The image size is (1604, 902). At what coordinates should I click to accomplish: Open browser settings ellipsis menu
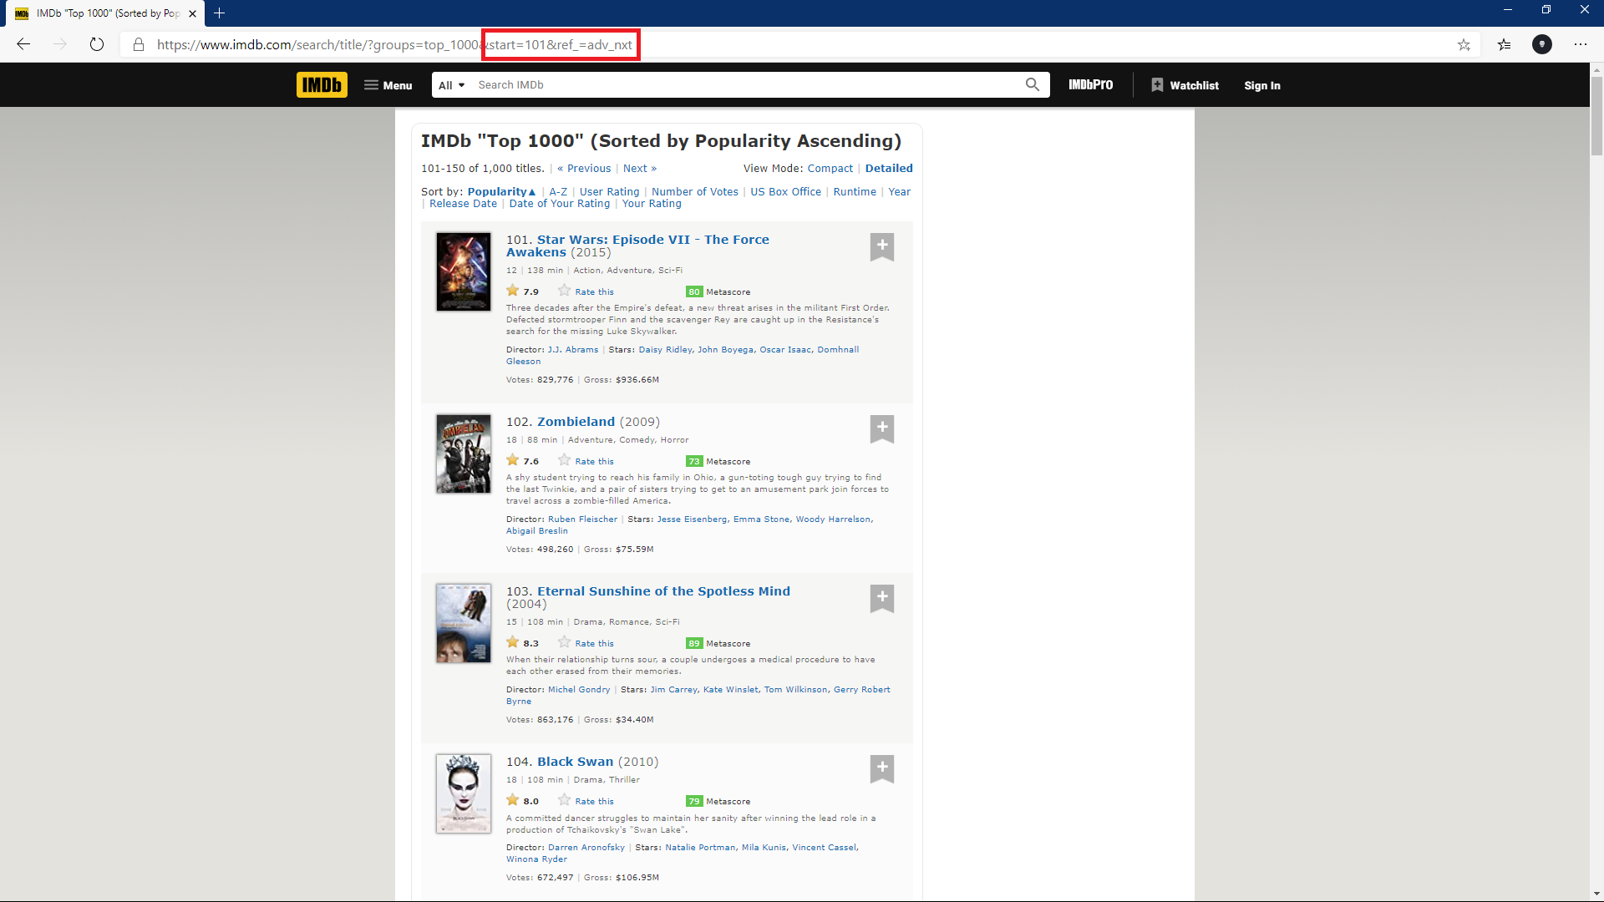click(x=1581, y=45)
